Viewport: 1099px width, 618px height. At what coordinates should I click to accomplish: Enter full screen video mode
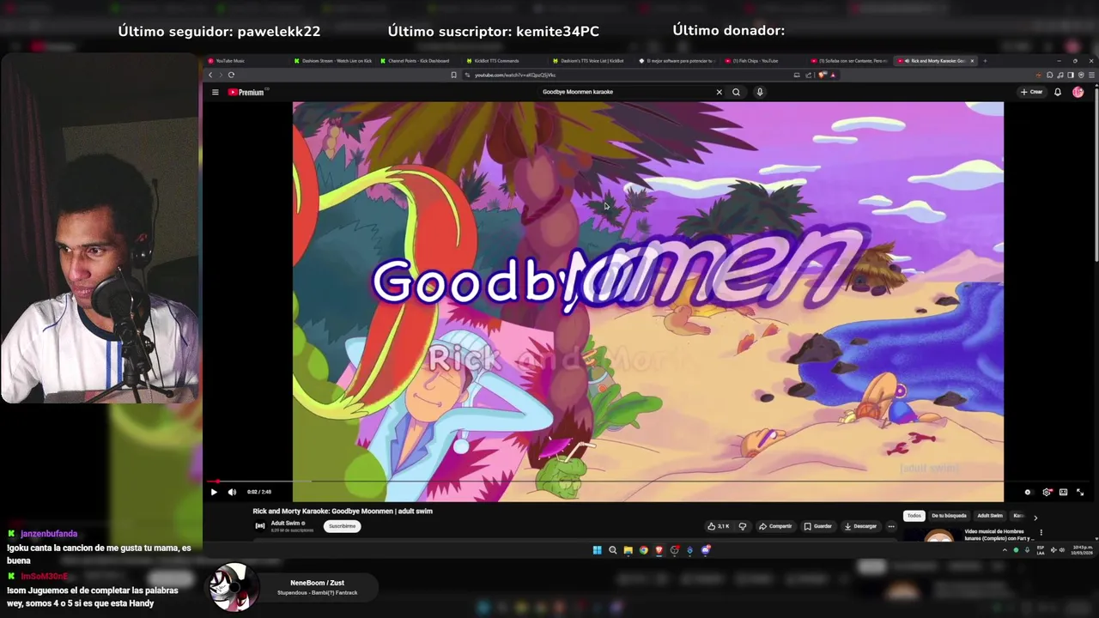(x=1080, y=492)
